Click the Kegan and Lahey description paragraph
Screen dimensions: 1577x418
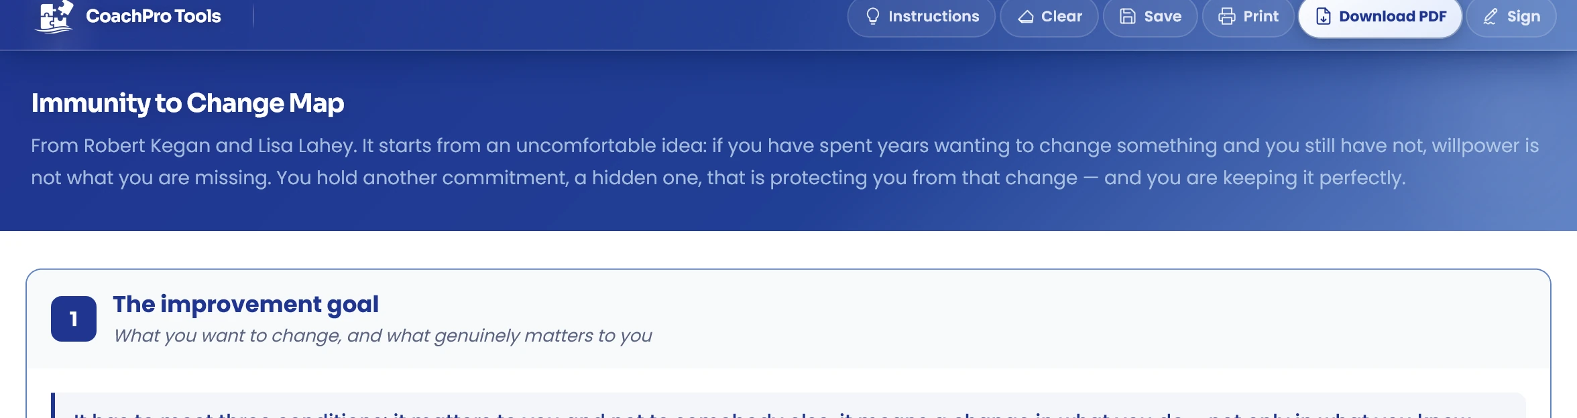(785, 161)
